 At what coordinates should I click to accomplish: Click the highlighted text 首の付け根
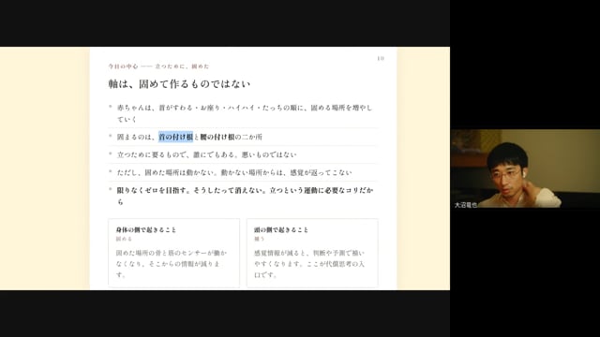pyautogui.click(x=175, y=137)
